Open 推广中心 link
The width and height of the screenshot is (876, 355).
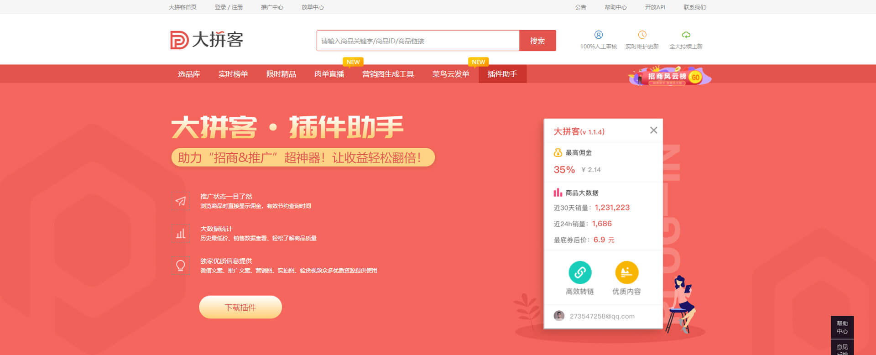tap(272, 7)
